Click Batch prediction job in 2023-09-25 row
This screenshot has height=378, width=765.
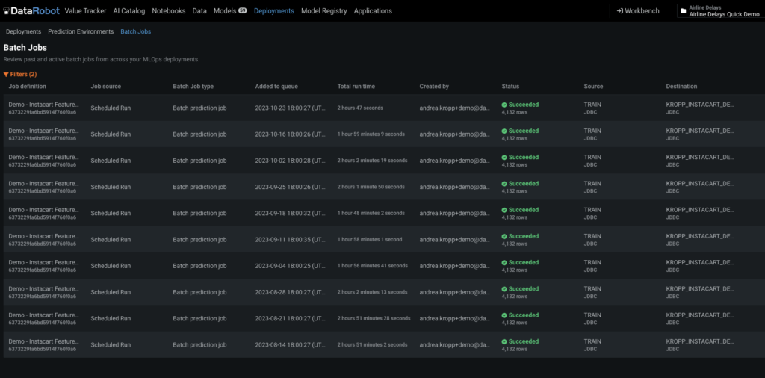[x=199, y=187]
